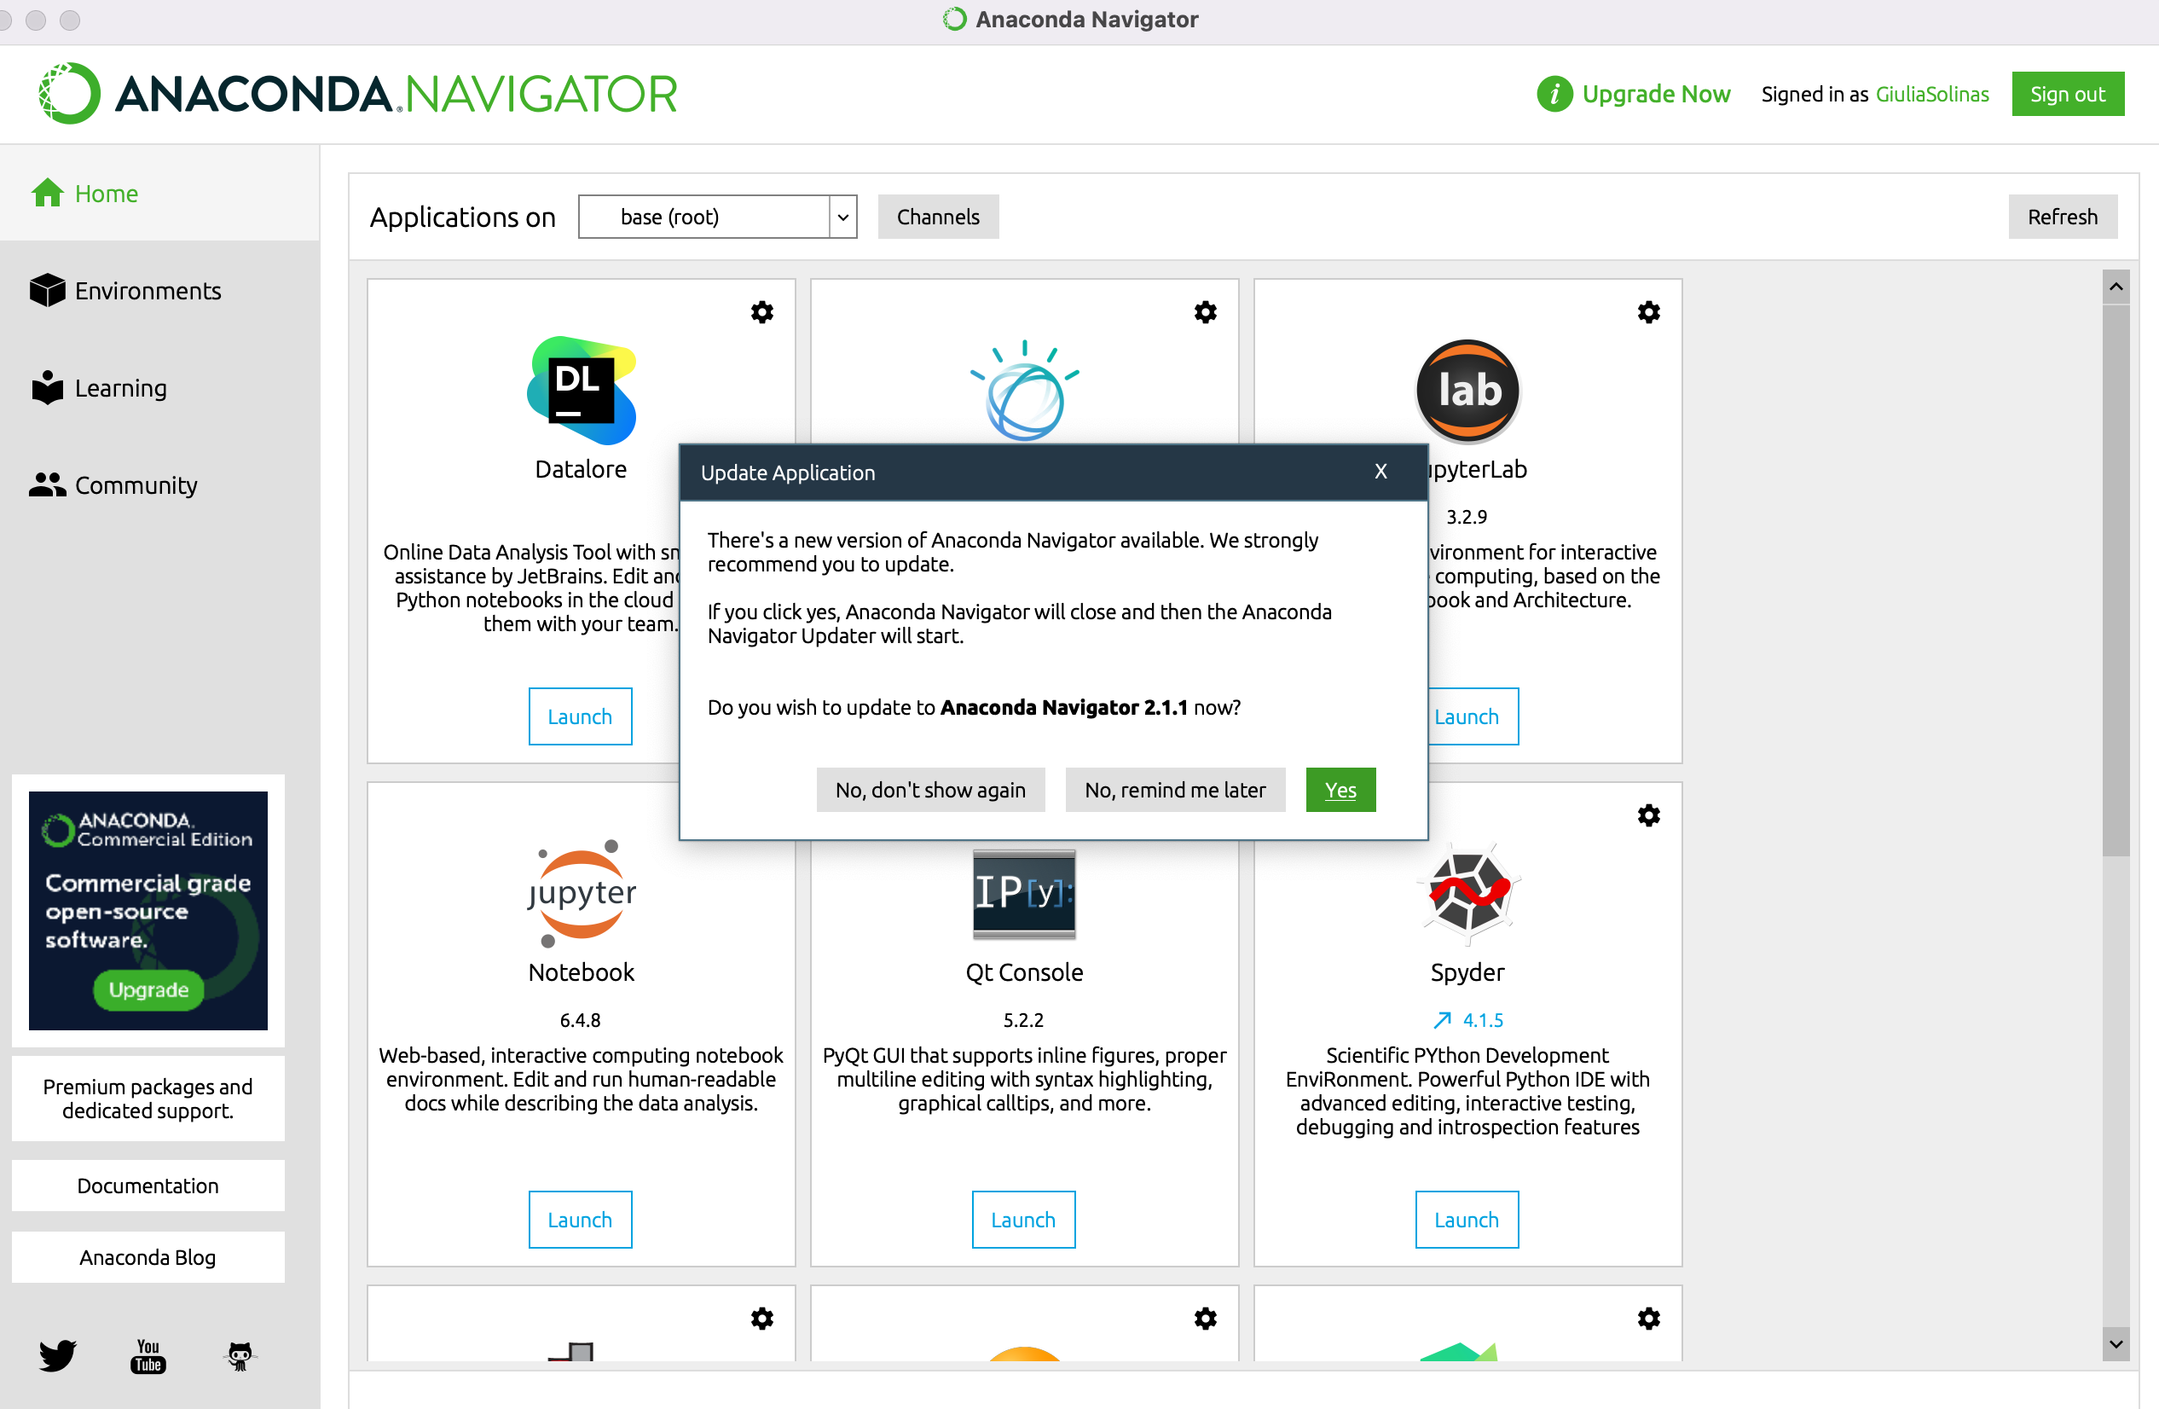Select the Environments sidebar icon
This screenshot has width=2159, height=1409.
click(x=47, y=289)
